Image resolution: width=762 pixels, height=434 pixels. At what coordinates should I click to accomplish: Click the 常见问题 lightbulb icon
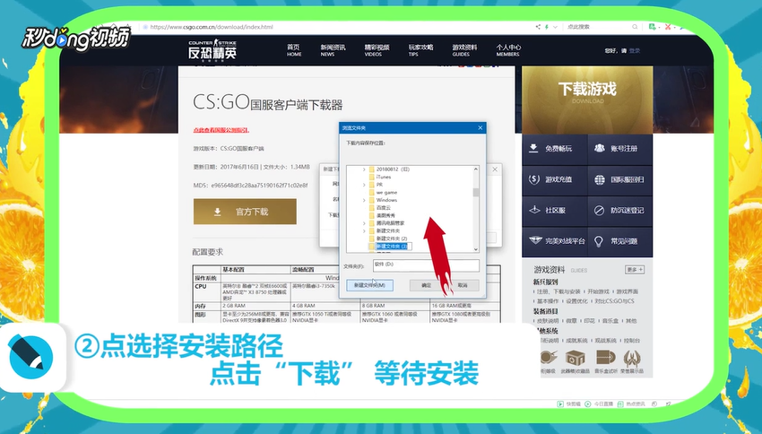pyautogui.click(x=599, y=241)
